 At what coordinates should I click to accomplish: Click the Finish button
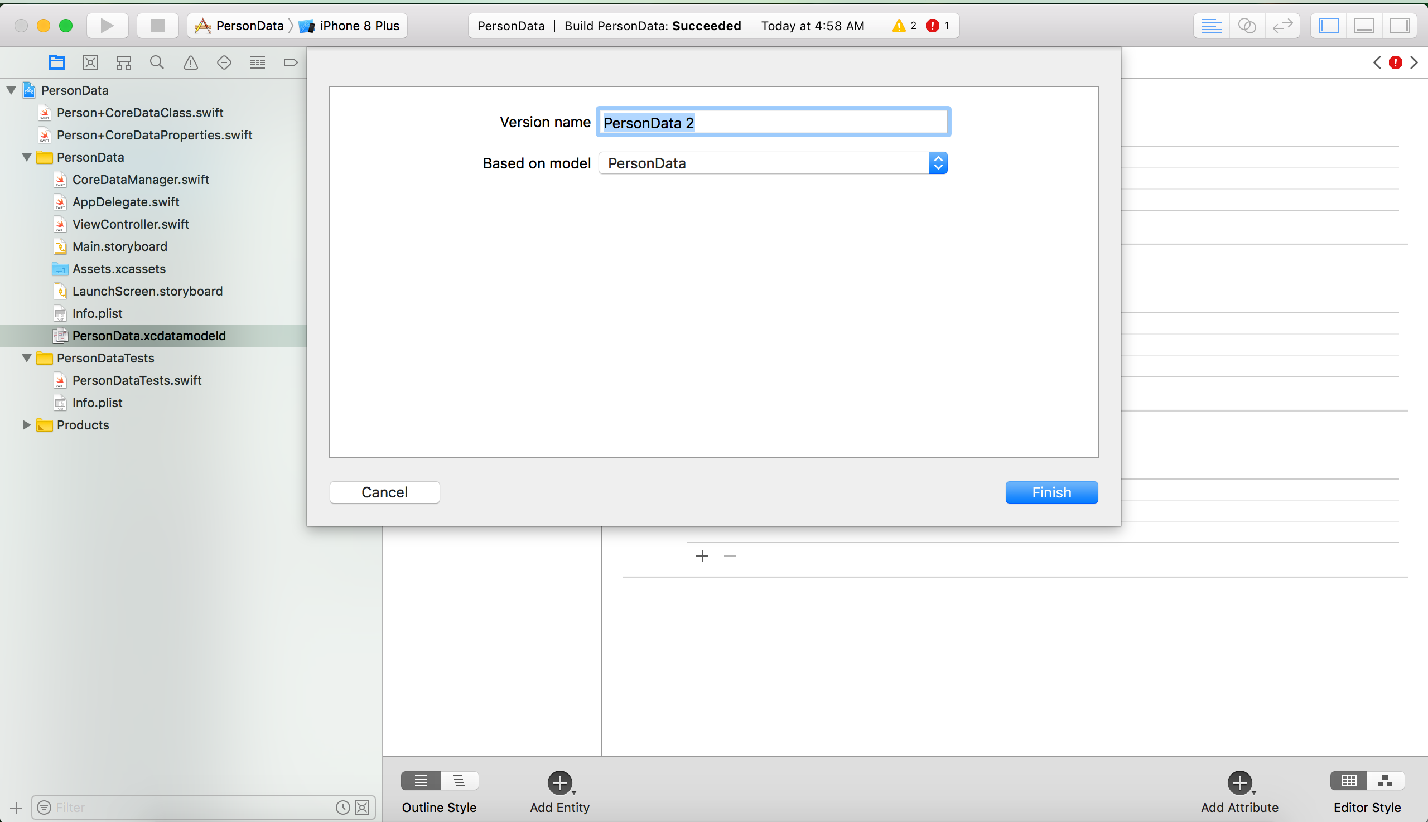point(1051,492)
